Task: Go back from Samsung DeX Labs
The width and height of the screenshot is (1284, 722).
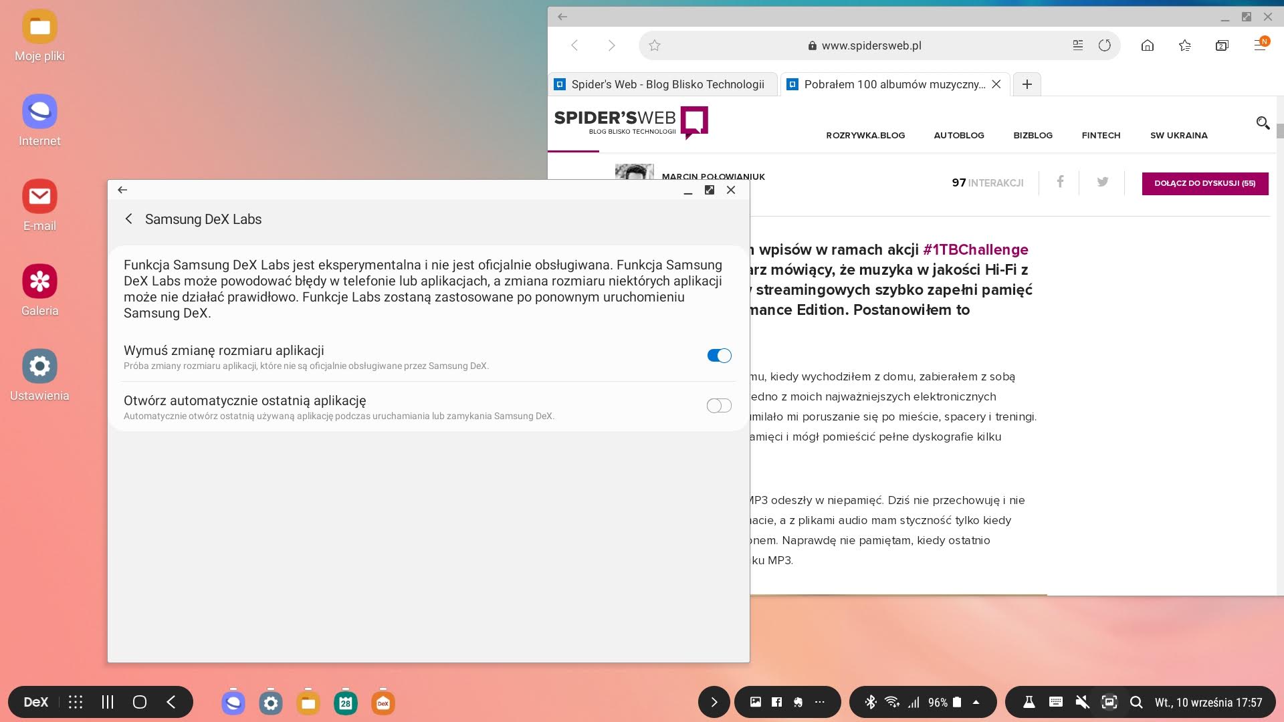Action: coord(129,219)
